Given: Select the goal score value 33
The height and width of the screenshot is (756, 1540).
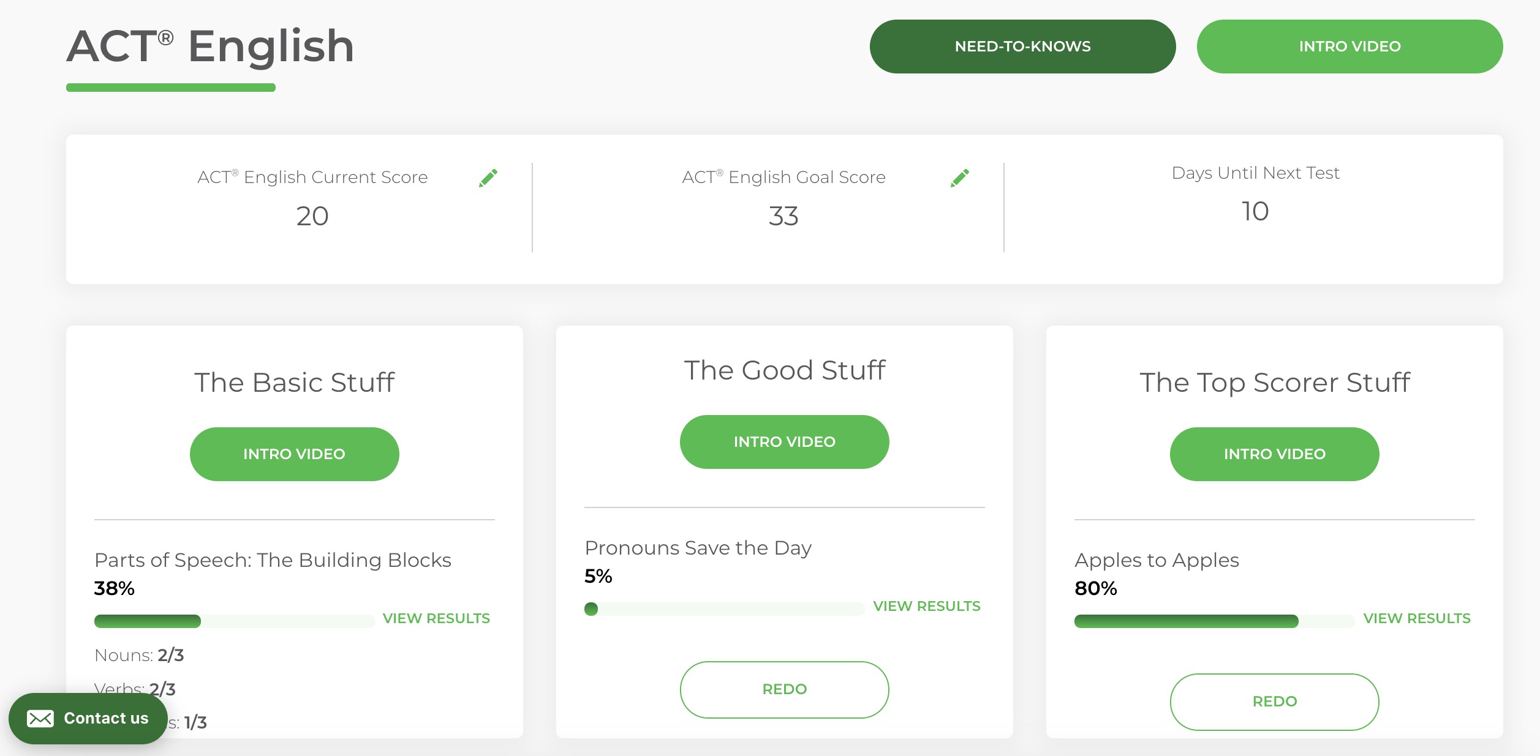Looking at the screenshot, I should [x=783, y=216].
